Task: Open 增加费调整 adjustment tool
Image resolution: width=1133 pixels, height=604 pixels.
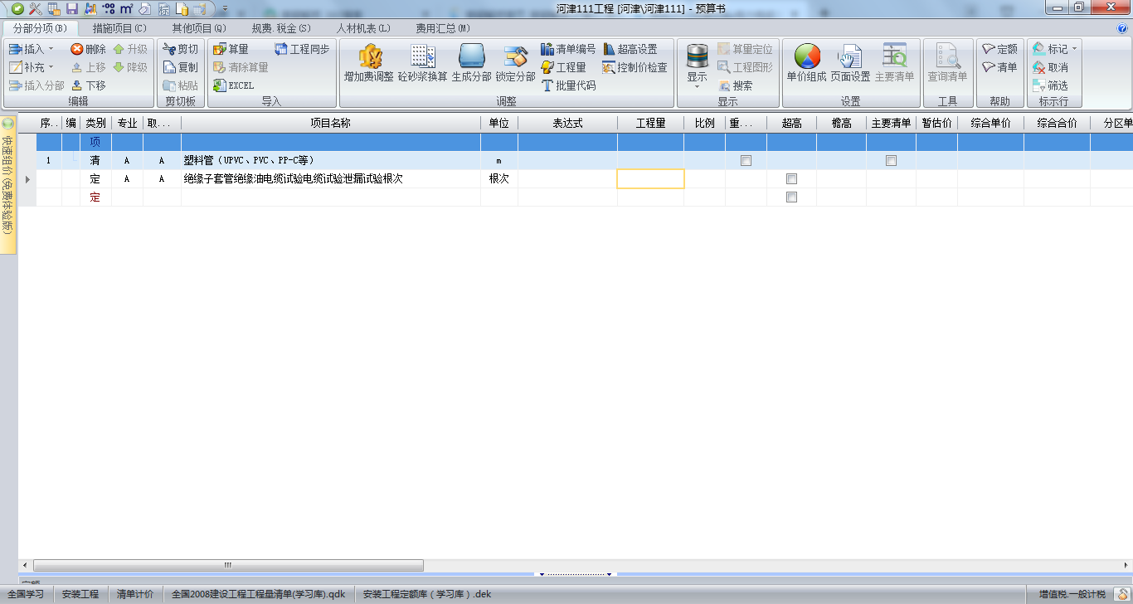Action: [x=369, y=63]
